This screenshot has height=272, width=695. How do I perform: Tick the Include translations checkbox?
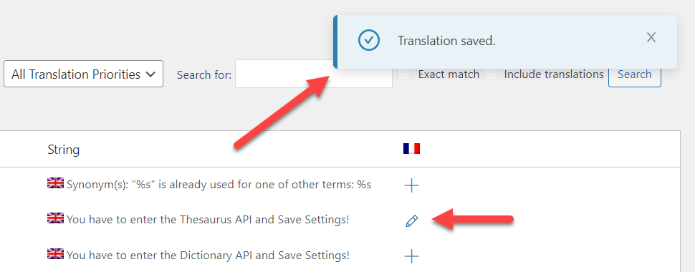coord(490,74)
